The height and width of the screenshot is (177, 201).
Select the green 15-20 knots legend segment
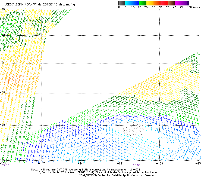(x=143, y=3)
